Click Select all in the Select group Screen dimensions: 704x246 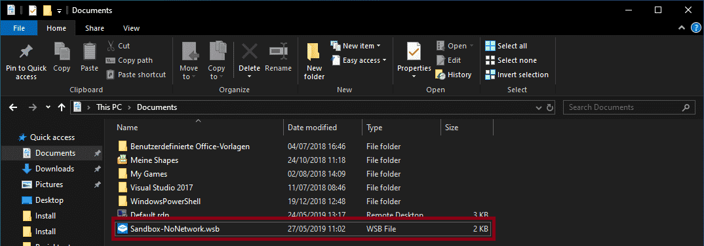(x=506, y=46)
